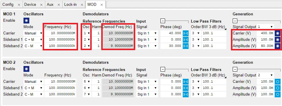Open MOD 1 Signal Output dropdown

[265, 27]
